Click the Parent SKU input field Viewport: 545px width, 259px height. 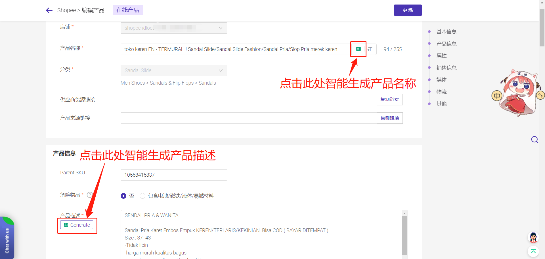173,175
